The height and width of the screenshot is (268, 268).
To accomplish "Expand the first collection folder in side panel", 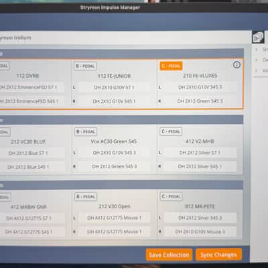I will point(257,50).
